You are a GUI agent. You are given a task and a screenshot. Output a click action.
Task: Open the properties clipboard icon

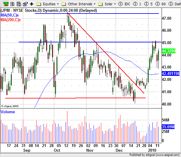tap(25, 4)
